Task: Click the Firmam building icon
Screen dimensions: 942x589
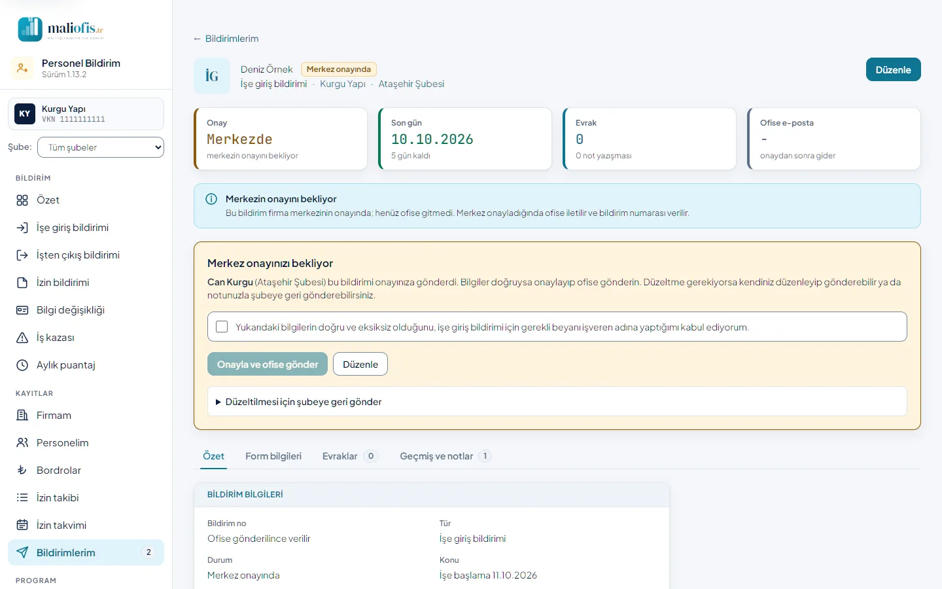Action: tap(22, 416)
